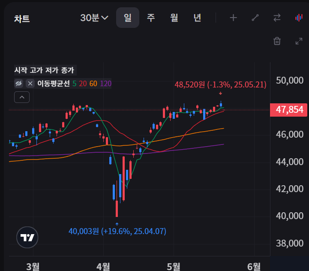
Task: Collapse the indicator legend chevron
Action: pyautogui.click(x=22, y=97)
